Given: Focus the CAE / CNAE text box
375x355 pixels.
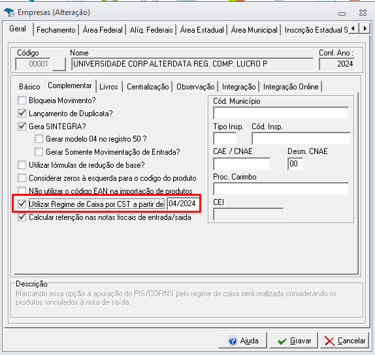Looking at the screenshot, I should (x=242, y=164).
